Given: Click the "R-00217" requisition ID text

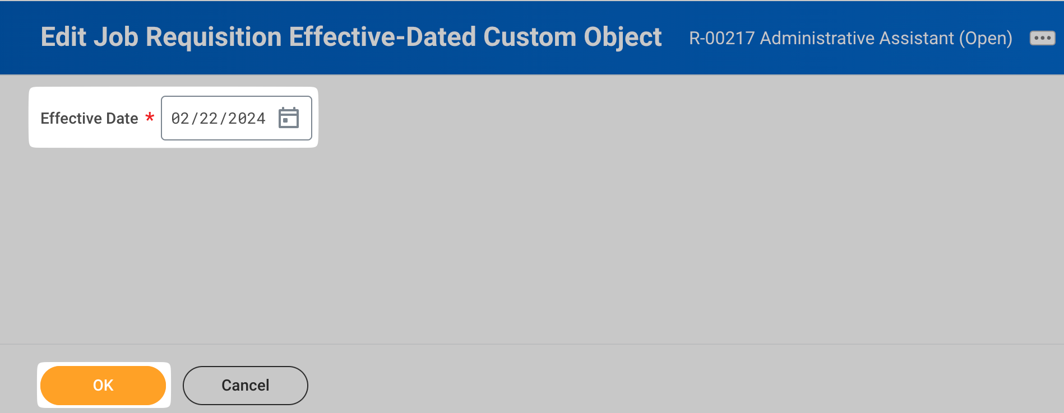Looking at the screenshot, I should point(721,38).
